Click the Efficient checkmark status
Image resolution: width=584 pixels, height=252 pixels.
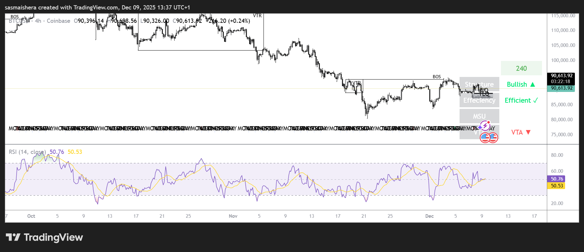521,100
